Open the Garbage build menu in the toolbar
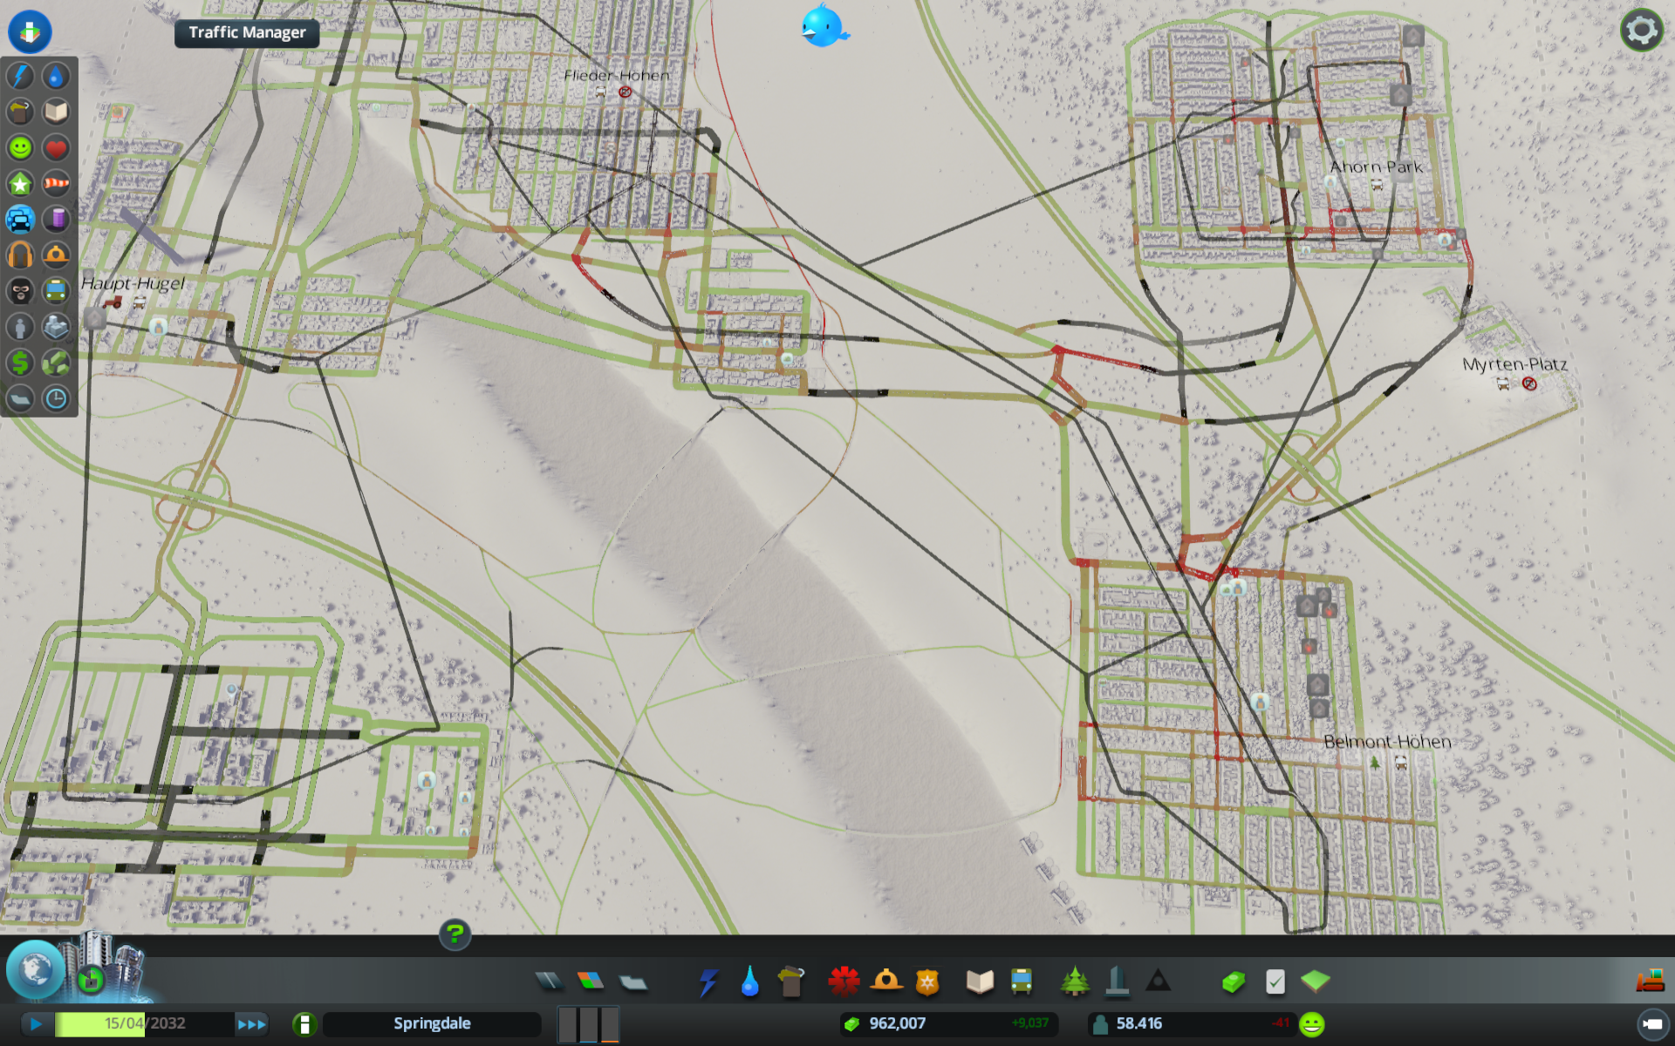This screenshot has height=1046, width=1675. 790,981
